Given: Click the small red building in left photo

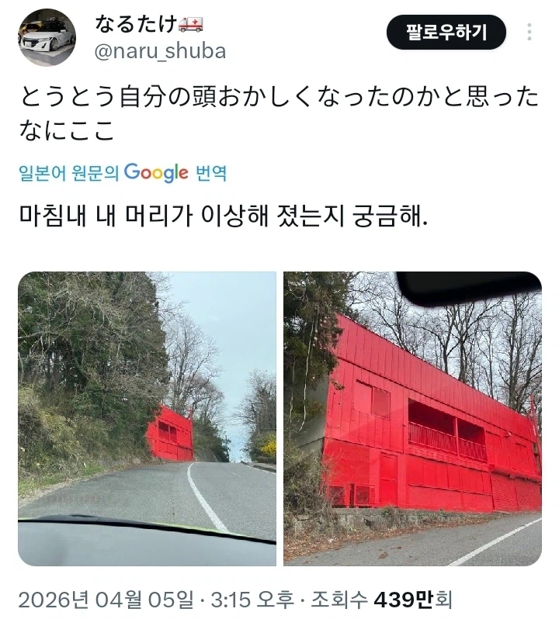Looking at the screenshot, I should (170, 434).
